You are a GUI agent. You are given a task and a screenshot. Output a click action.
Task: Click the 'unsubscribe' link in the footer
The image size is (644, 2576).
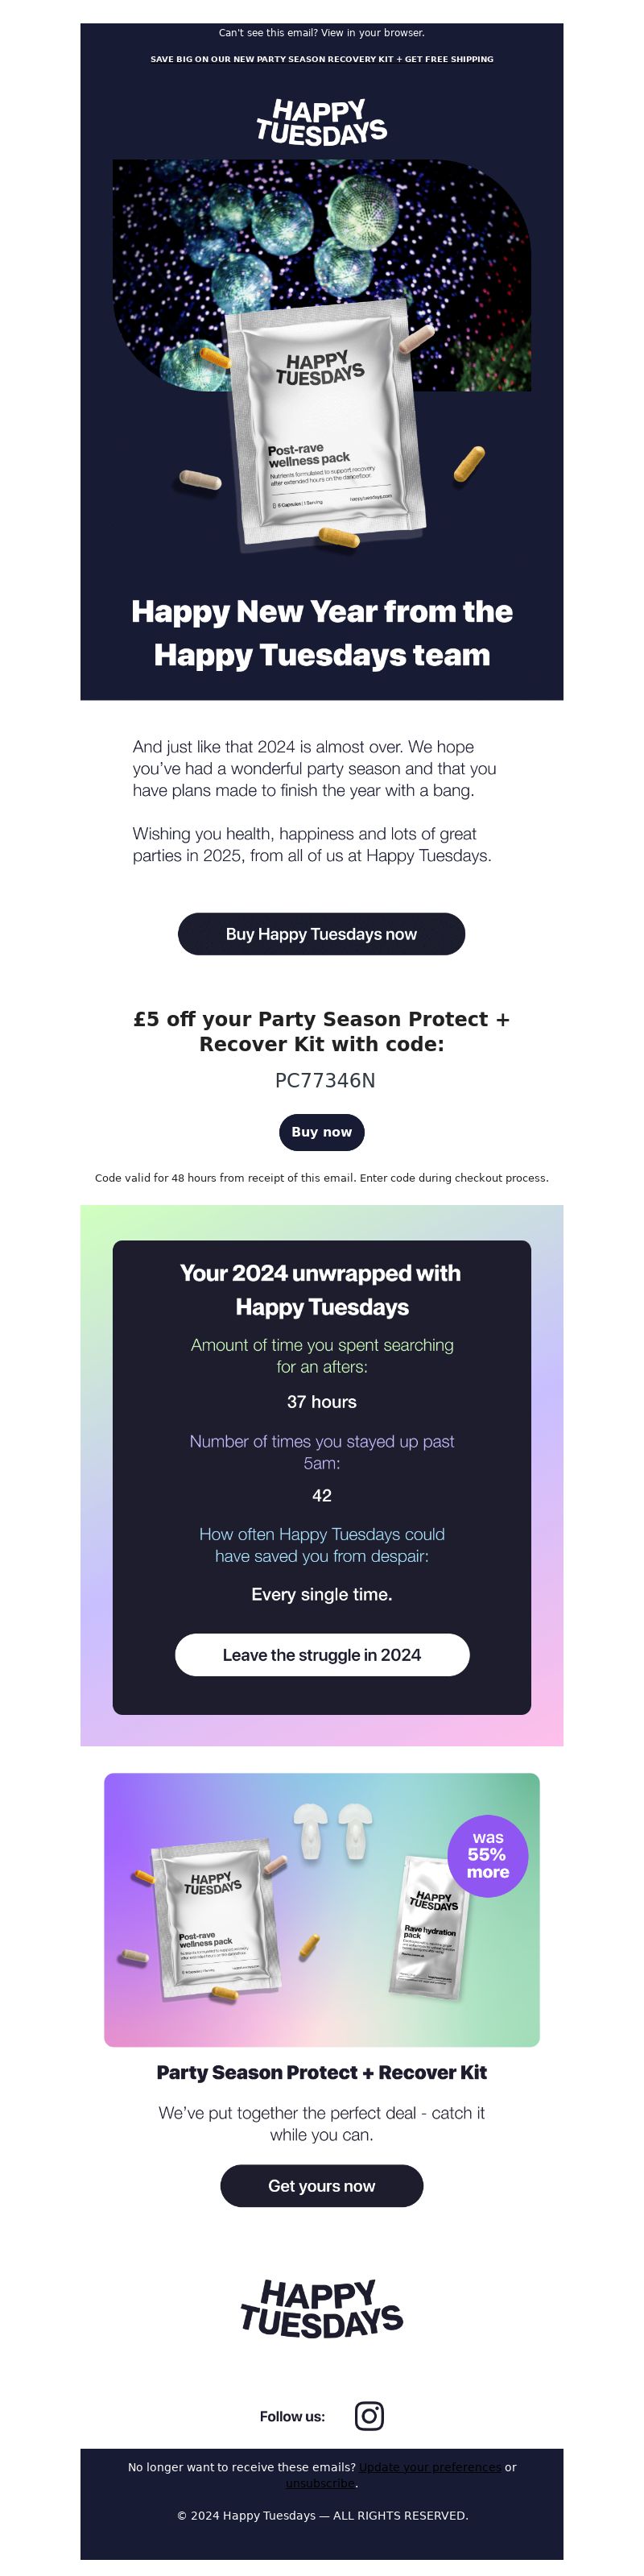320,2482
